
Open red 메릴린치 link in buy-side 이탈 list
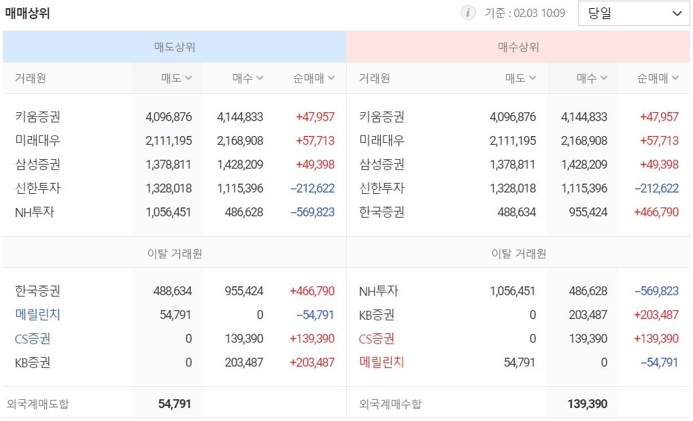382,363
